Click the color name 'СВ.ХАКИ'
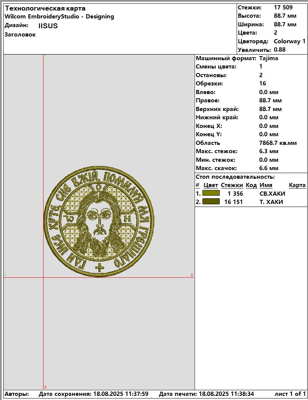The image size is (308, 400). pyautogui.click(x=272, y=194)
